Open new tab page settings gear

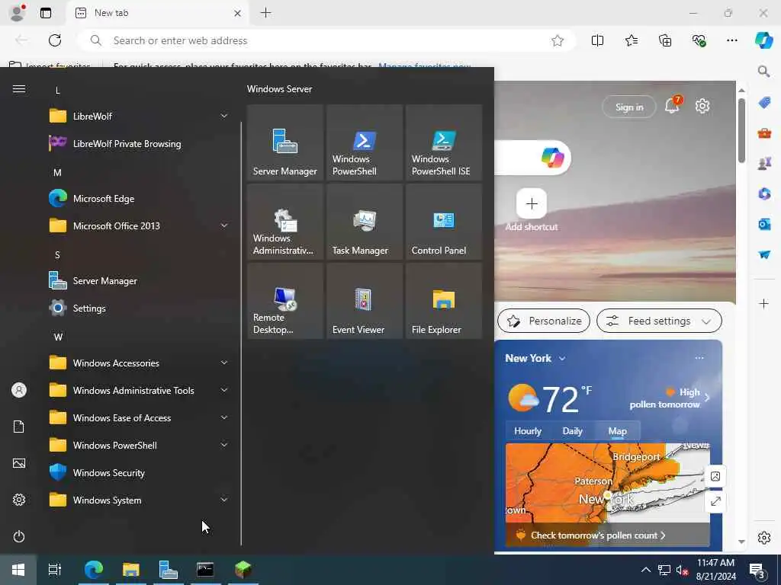click(x=702, y=106)
